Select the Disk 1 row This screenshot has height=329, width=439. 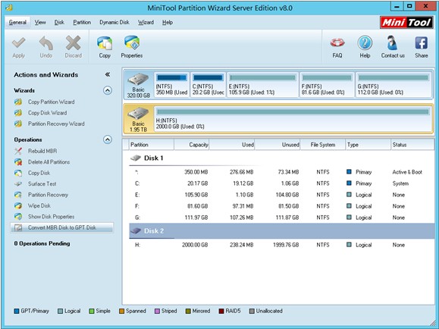281,158
